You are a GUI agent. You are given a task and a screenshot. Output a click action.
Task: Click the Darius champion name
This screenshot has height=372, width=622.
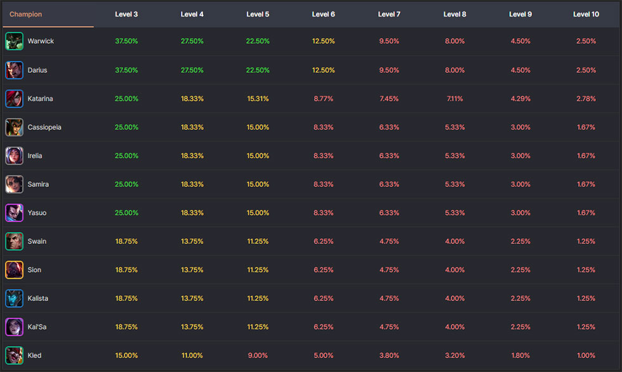[x=37, y=70]
